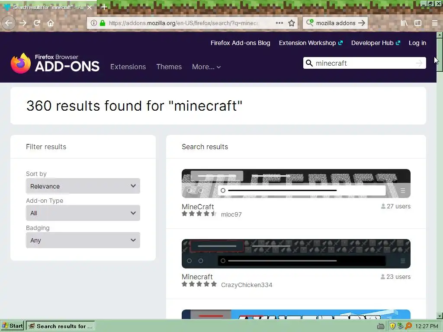Open the Themes section
This screenshot has width=443, height=332.
(169, 67)
